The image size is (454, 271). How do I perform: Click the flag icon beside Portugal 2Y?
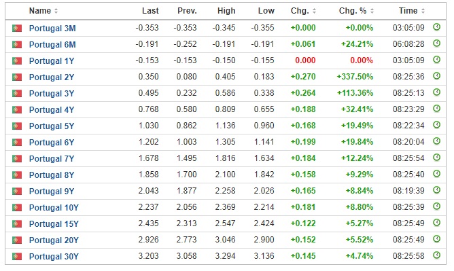tap(17, 77)
